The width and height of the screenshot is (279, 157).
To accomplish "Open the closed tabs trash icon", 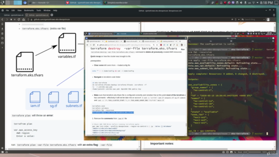I will click(274, 15).
